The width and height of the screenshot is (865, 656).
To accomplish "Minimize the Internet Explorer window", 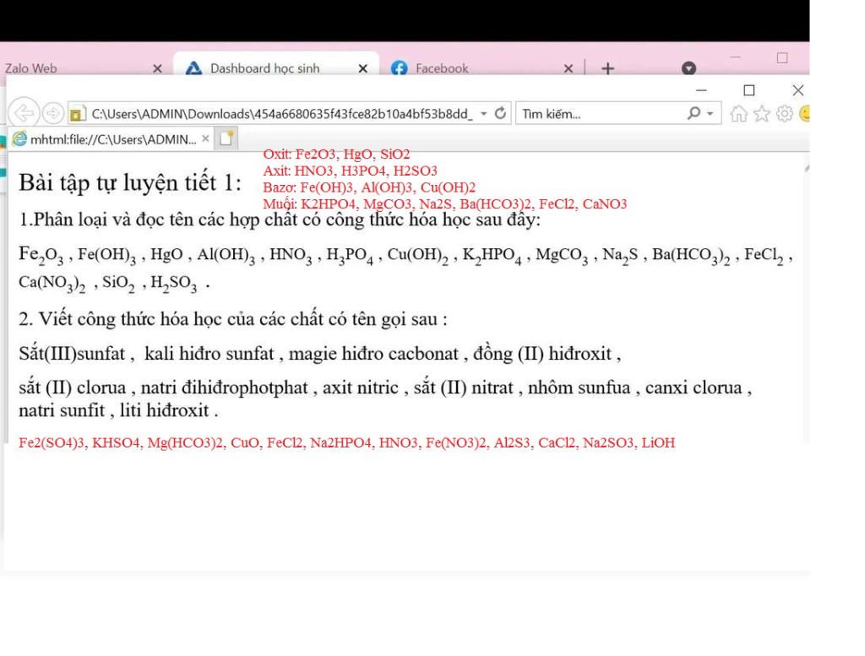I will pyautogui.click(x=701, y=89).
